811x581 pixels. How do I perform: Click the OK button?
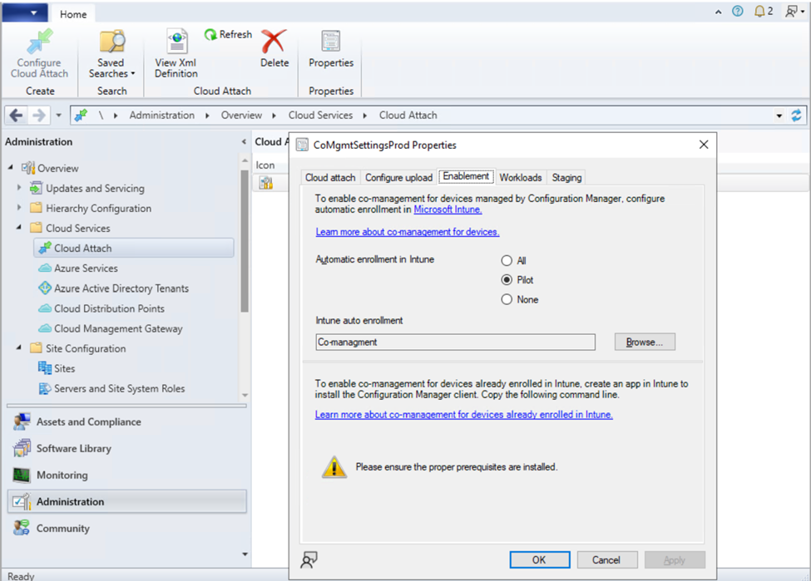[540, 560]
